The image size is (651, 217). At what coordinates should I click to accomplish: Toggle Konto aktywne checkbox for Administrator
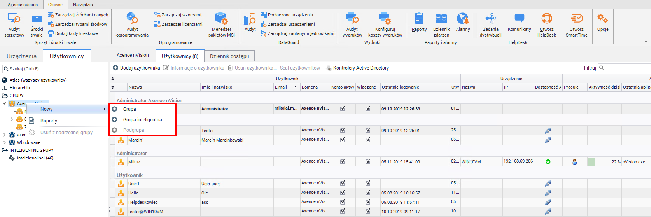pos(343,109)
